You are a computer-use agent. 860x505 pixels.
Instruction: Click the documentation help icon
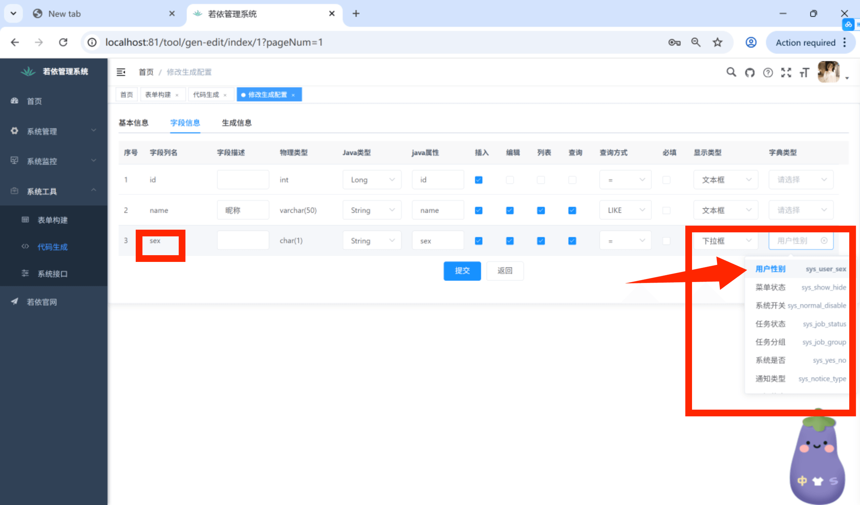[x=768, y=72]
